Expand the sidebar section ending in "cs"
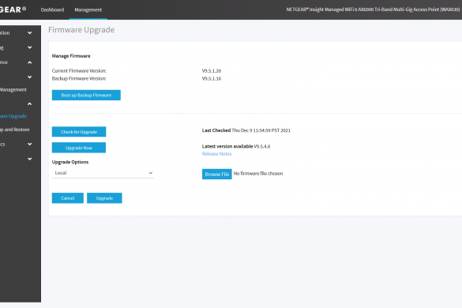 pos(29,144)
